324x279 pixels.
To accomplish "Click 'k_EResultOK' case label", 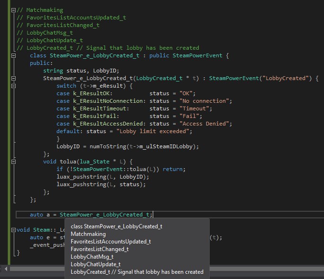I will [x=91, y=93].
